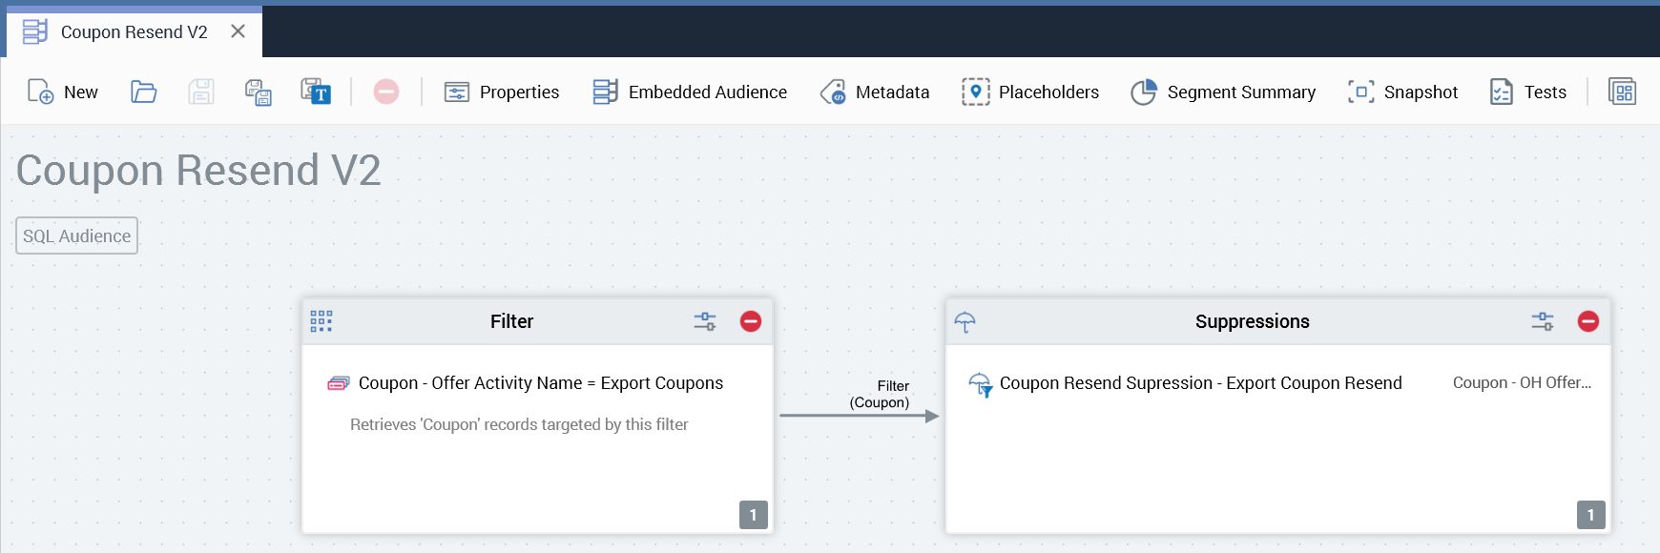This screenshot has height=553, width=1660.
Task: Remove the Filter block with red icon
Action: (751, 321)
